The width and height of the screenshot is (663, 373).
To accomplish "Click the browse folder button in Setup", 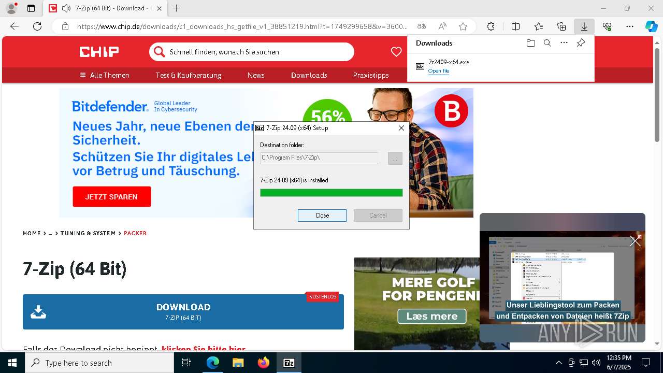I will [x=395, y=159].
